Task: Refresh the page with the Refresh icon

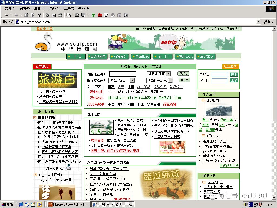Action: pos(33,15)
